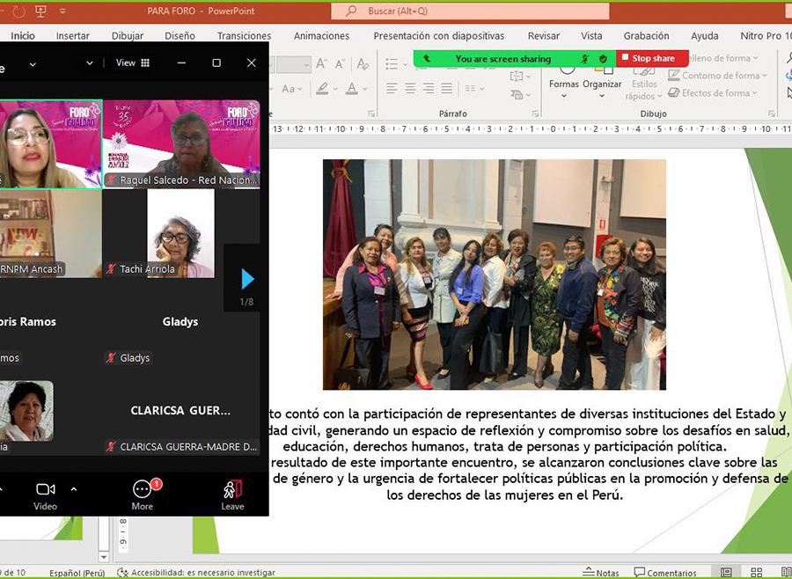Switch to Normal view icon
This screenshot has width=792, height=579.
tap(726, 573)
